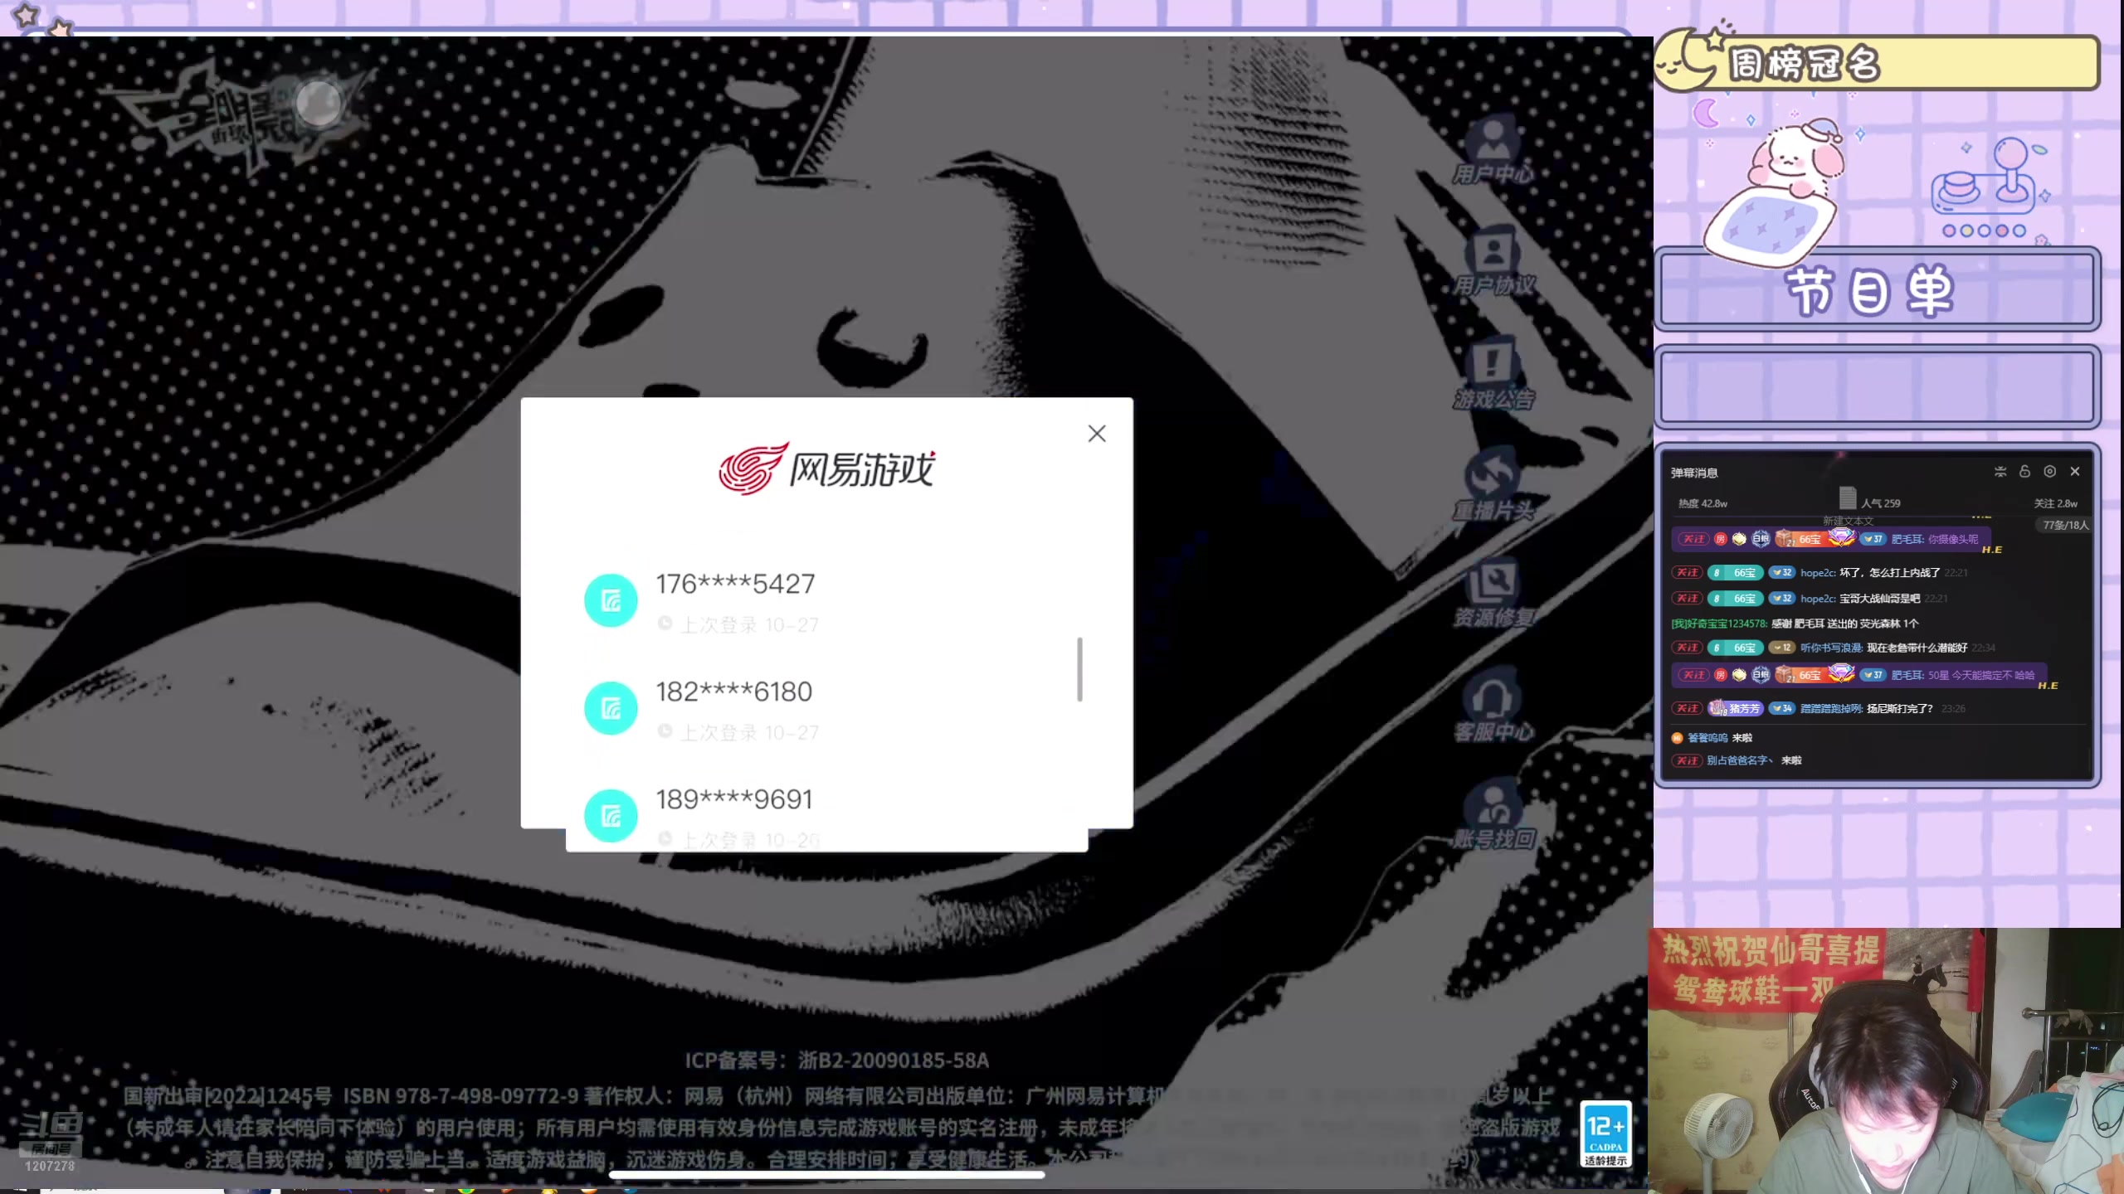Select account 176****5427

(x=826, y=600)
